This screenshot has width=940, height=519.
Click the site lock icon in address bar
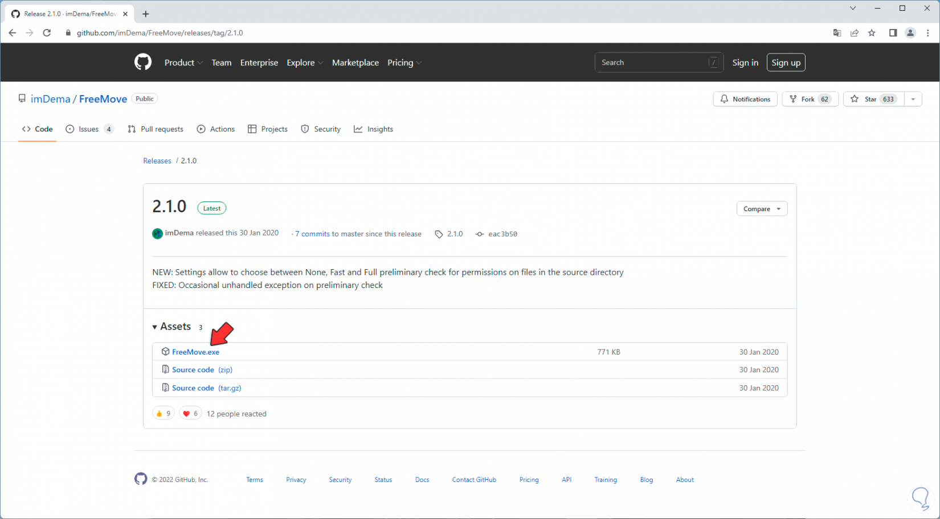point(68,33)
